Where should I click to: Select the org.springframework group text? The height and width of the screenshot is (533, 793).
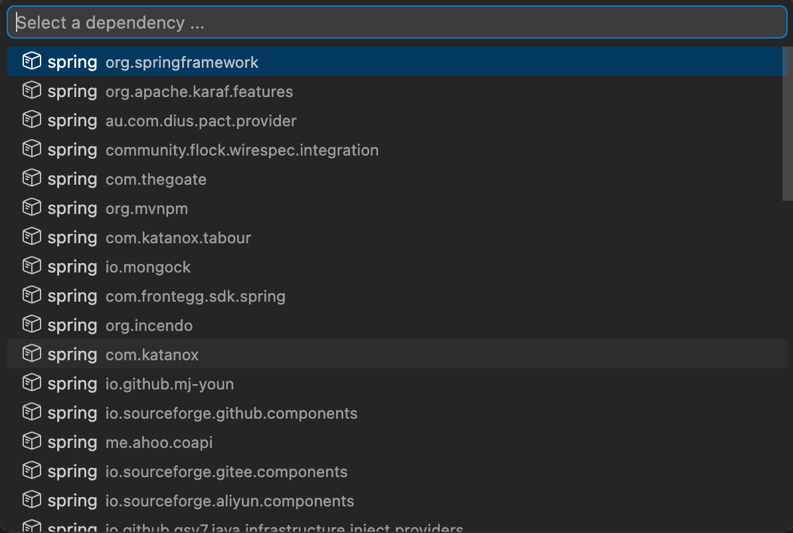(181, 62)
